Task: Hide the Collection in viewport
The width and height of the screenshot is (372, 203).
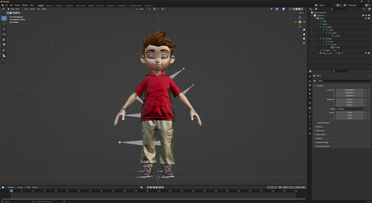Action: click(366, 15)
